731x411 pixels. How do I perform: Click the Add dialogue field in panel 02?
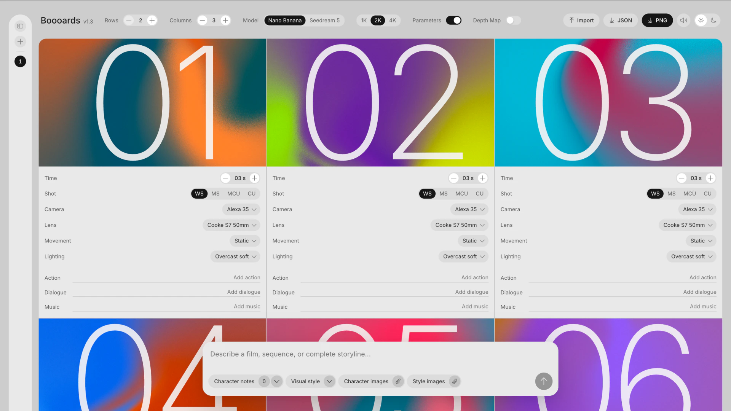[394, 292]
